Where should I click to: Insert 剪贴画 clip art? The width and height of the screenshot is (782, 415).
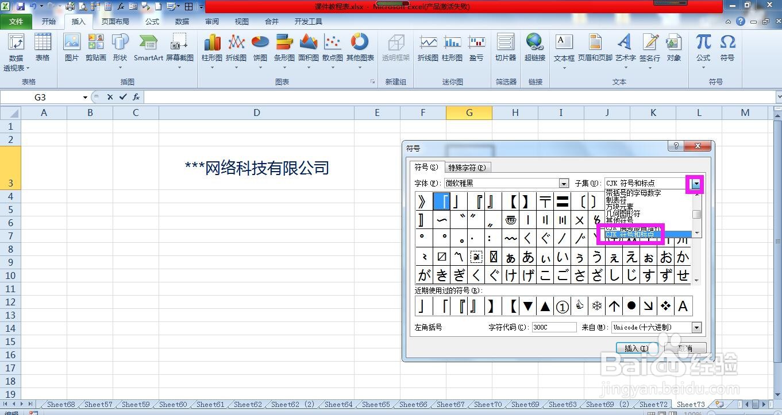(95, 51)
